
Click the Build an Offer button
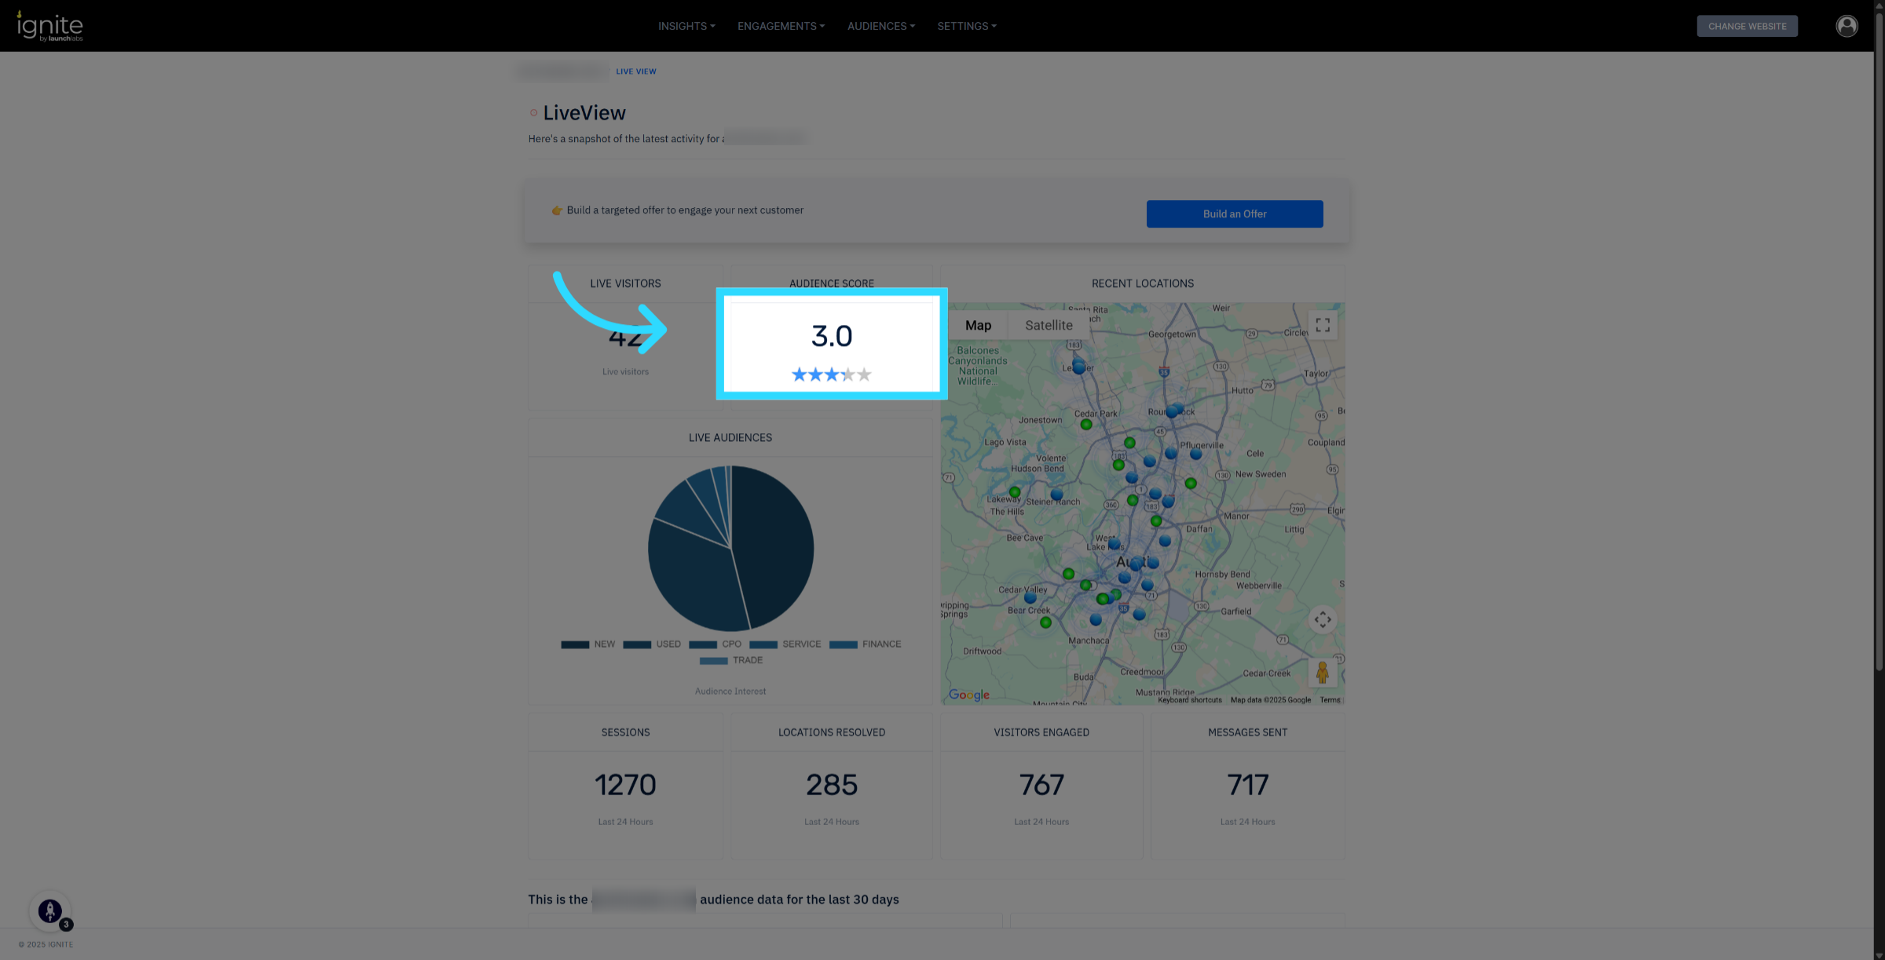point(1234,214)
